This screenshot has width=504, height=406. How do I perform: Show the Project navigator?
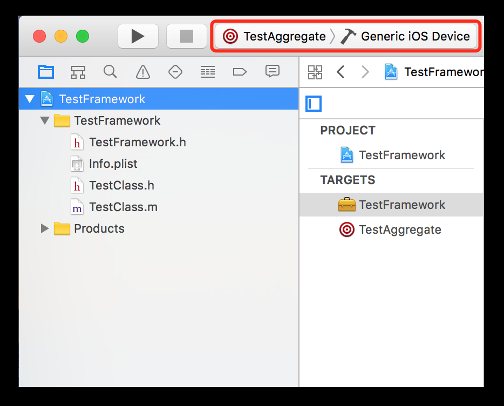[46, 71]
